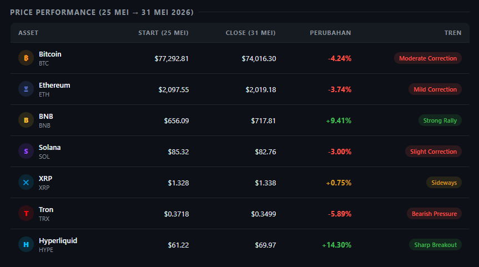This screenshot has height=267, width=479.
Task: Click the Ethereum coin icon
Action: coord(26,89)
